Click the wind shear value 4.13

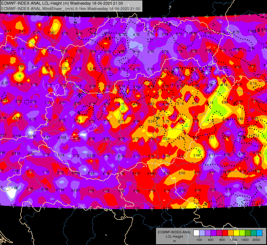(210, 103)
